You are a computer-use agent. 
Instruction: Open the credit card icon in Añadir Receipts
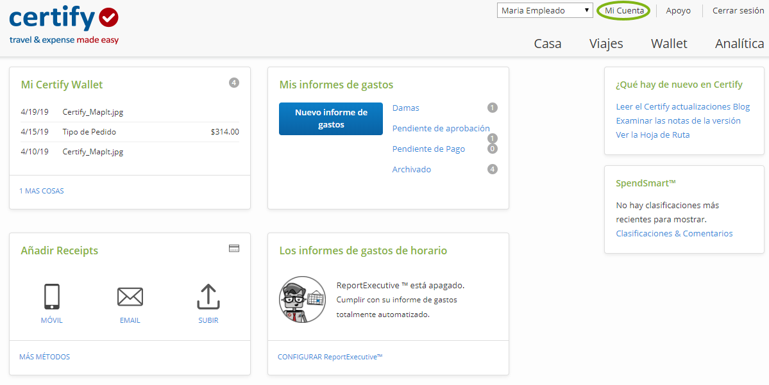[x=234, y=249]
